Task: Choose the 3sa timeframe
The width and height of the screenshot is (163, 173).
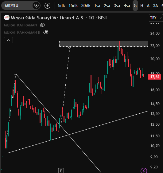Action: point(117,6)
